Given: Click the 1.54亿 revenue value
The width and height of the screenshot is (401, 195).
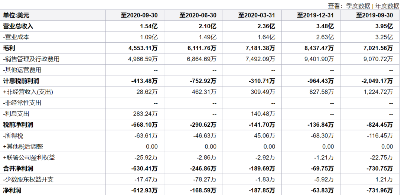Looking at the screenshot, I should (x=149, y=26).
